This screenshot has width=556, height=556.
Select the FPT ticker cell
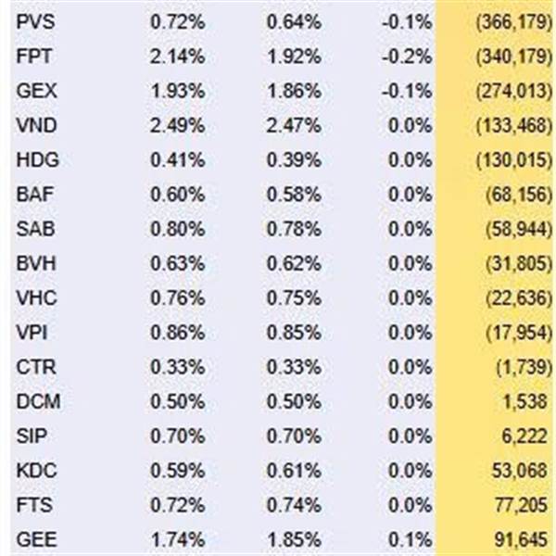[32, 55]
